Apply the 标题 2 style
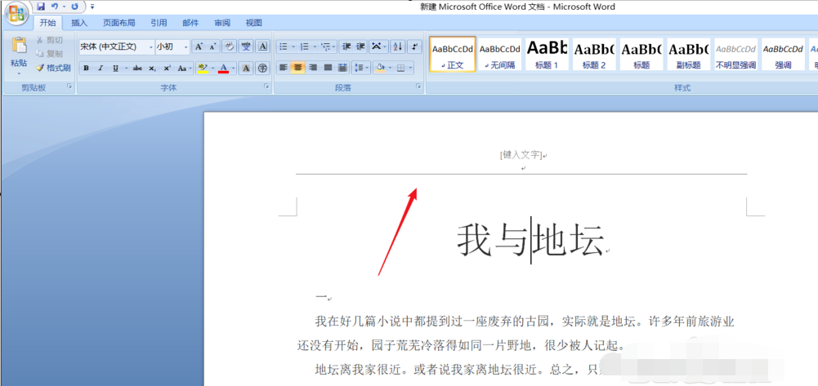The height and width of the screenshot is (386, 818). pyautogui.click(x=593, y=54)
